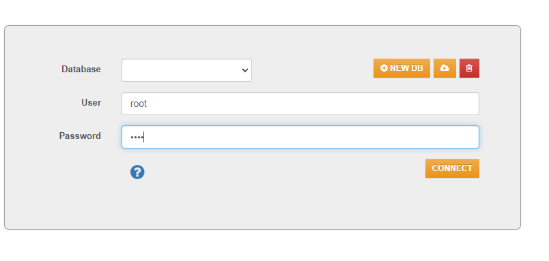This screenshot has width=549, height=261.
Task: Expand the Database selection dropdown
Action: tap(186, 70)
